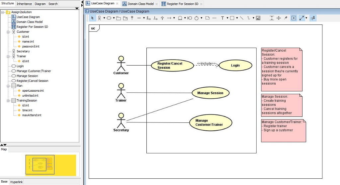Open the Control tool dropdown arrow

[202, 18]
